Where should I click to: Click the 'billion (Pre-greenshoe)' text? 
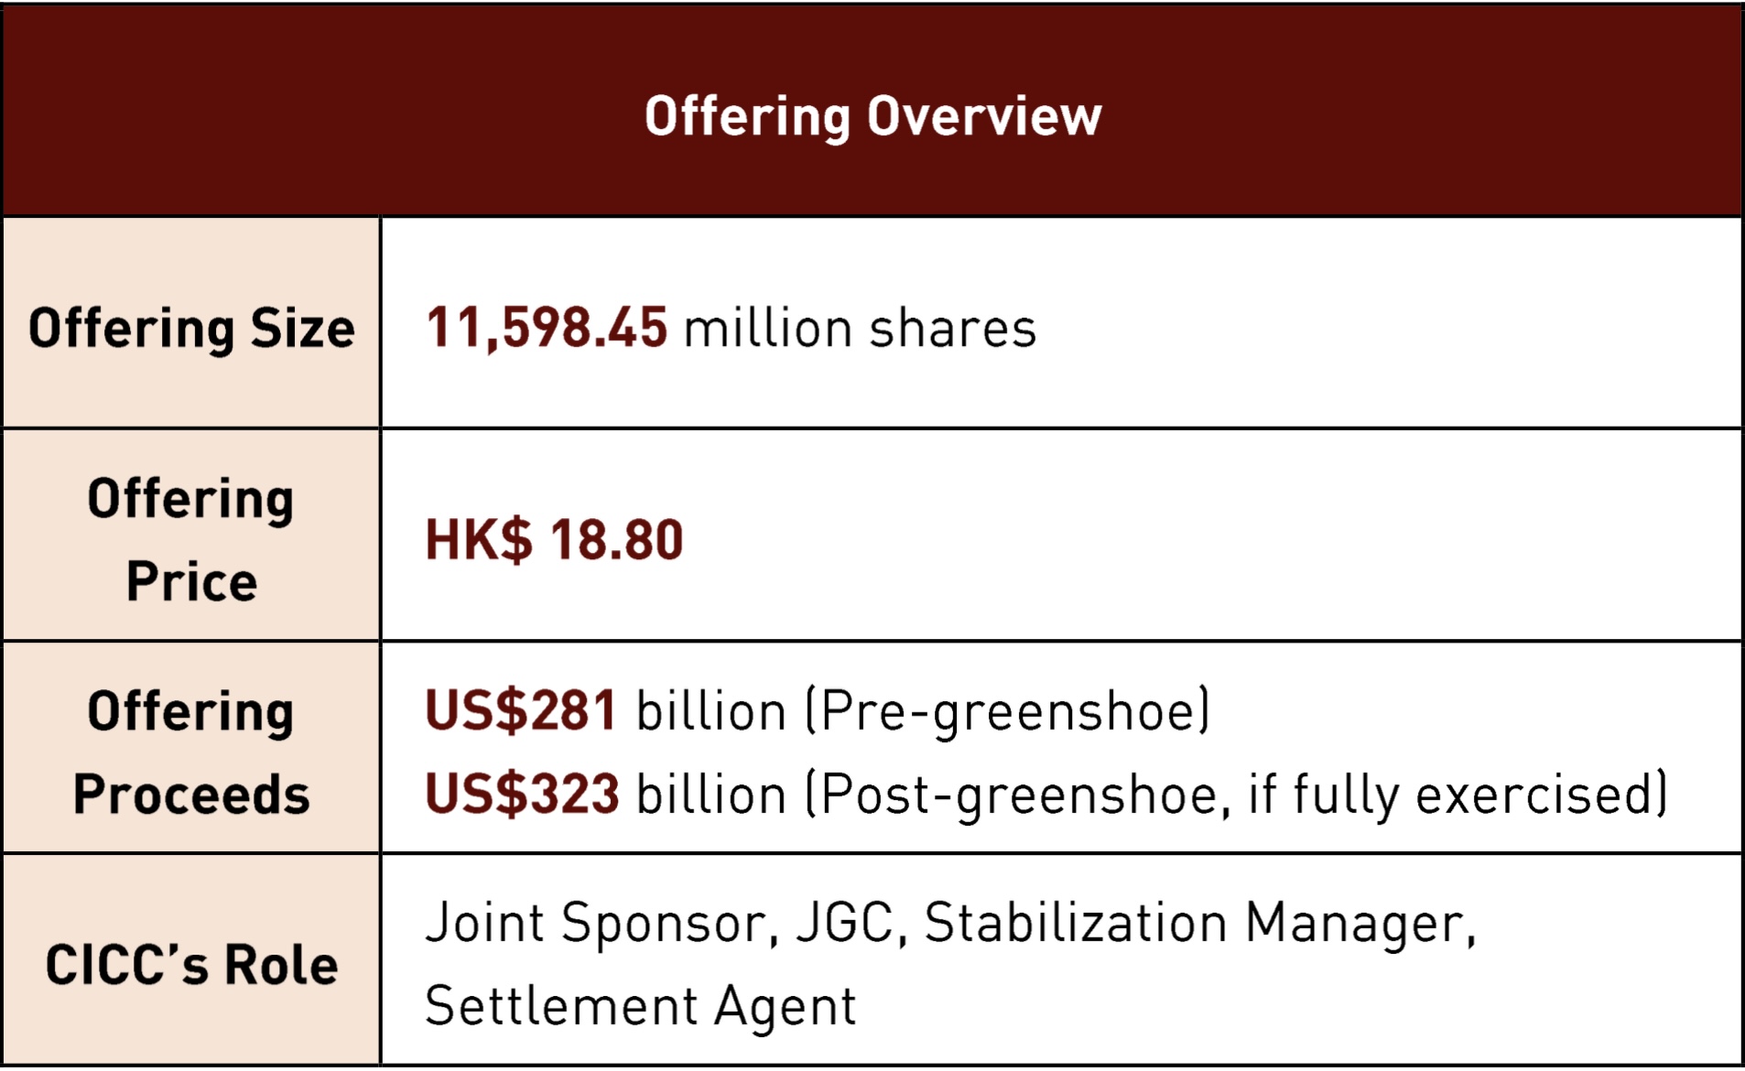click(923, 712)
